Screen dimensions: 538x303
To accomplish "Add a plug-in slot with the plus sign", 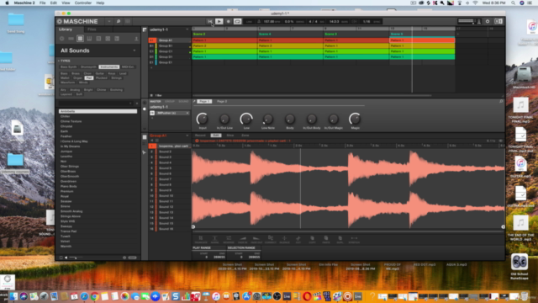I will (152, 118).
